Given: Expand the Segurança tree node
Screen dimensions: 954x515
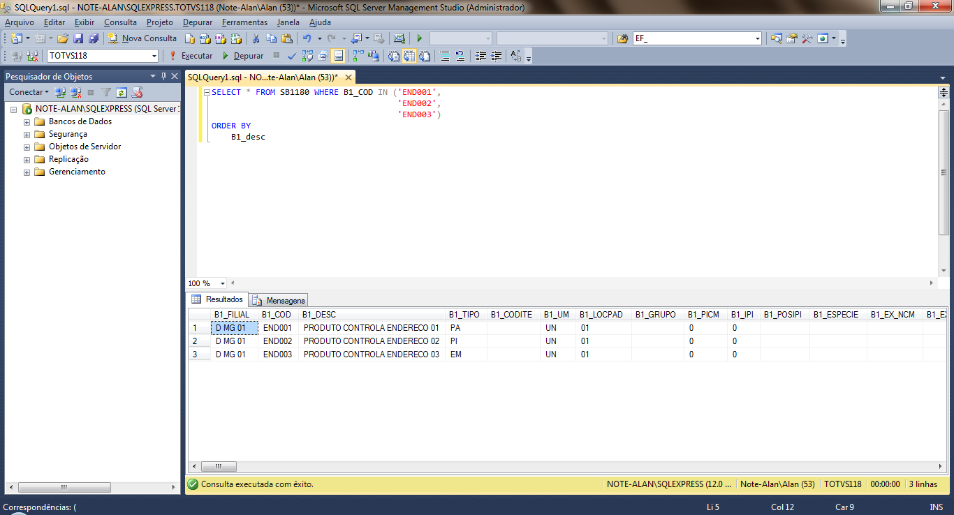Looking at the screenshot, I should point(27,134).
